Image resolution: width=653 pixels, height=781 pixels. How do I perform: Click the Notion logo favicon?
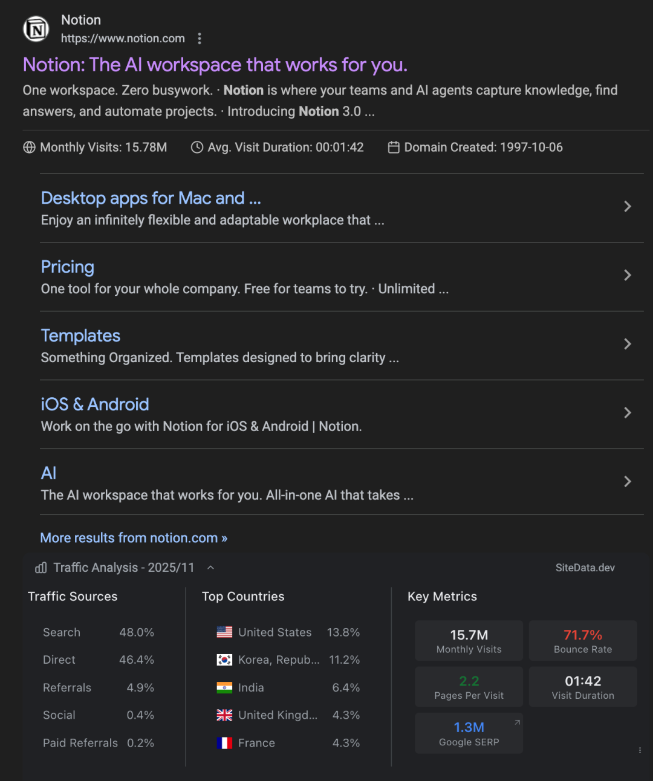pos(36,29)
